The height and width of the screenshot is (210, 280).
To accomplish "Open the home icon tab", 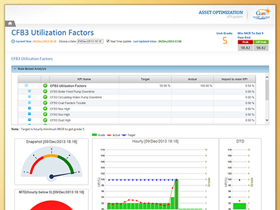I will point(10,24).
